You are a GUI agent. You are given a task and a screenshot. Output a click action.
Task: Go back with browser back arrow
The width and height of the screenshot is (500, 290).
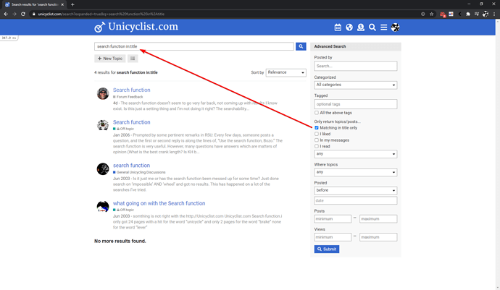point(6,14)
